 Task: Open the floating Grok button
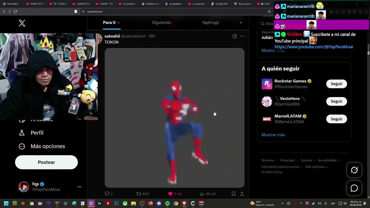pos(354,170)
